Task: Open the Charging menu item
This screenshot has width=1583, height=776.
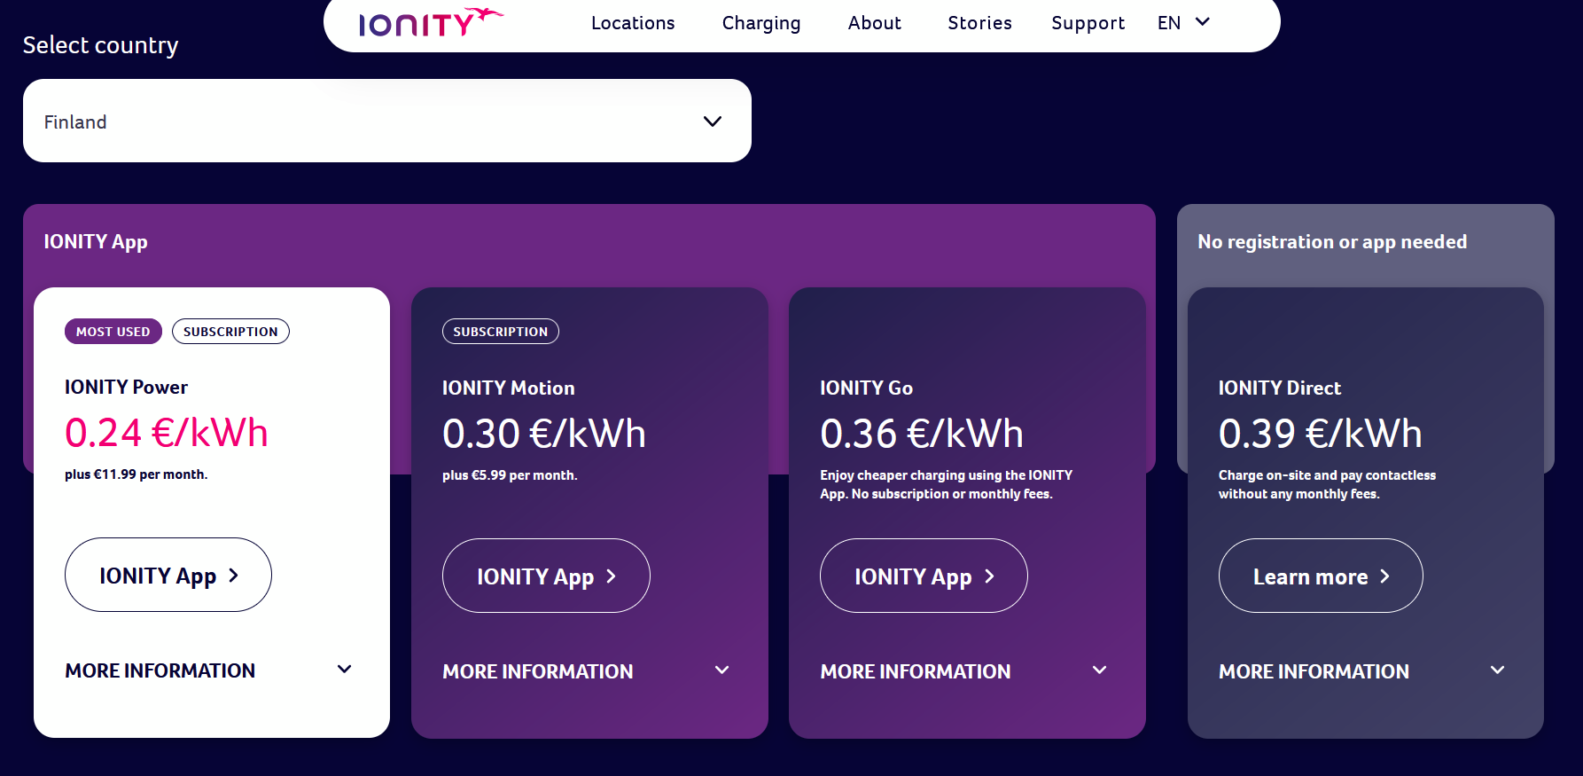Action: point(761,23)
